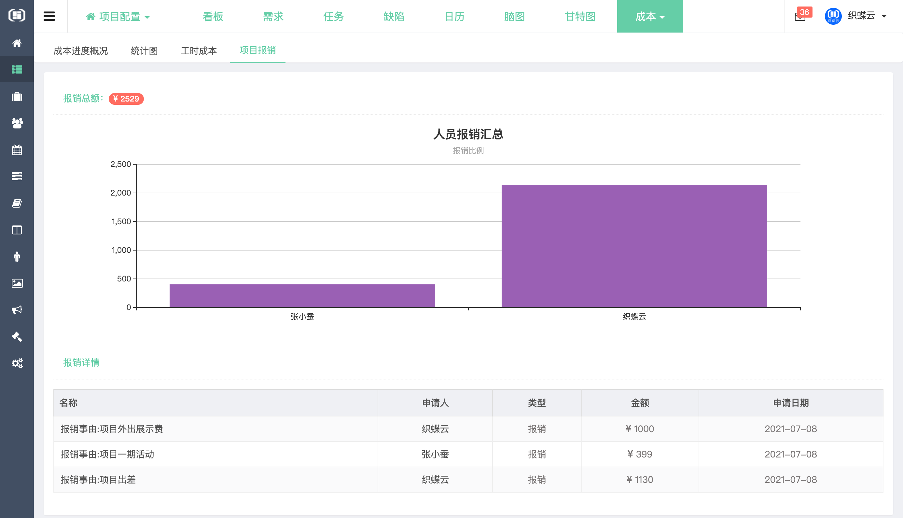This screenshot has height=518, width=903.
Task: Select the briefcase project icon in the sidebar
Action: [17, 96]
